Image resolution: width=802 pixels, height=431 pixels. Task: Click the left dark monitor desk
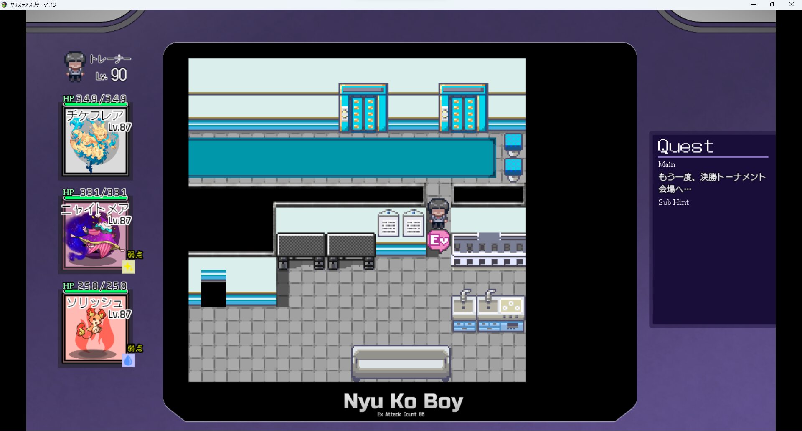point(301,251)
